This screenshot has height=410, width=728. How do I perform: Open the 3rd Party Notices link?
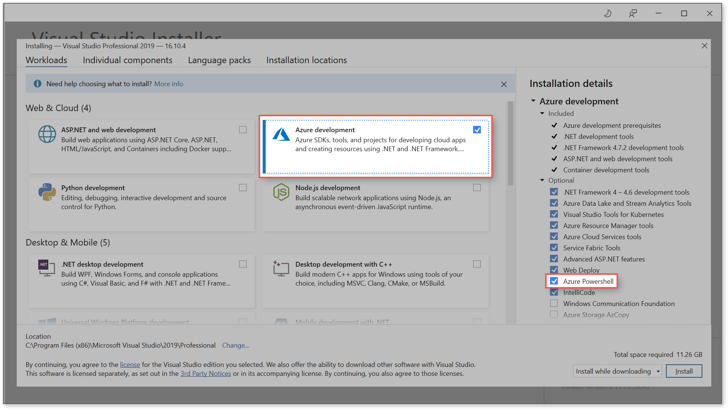206,373
